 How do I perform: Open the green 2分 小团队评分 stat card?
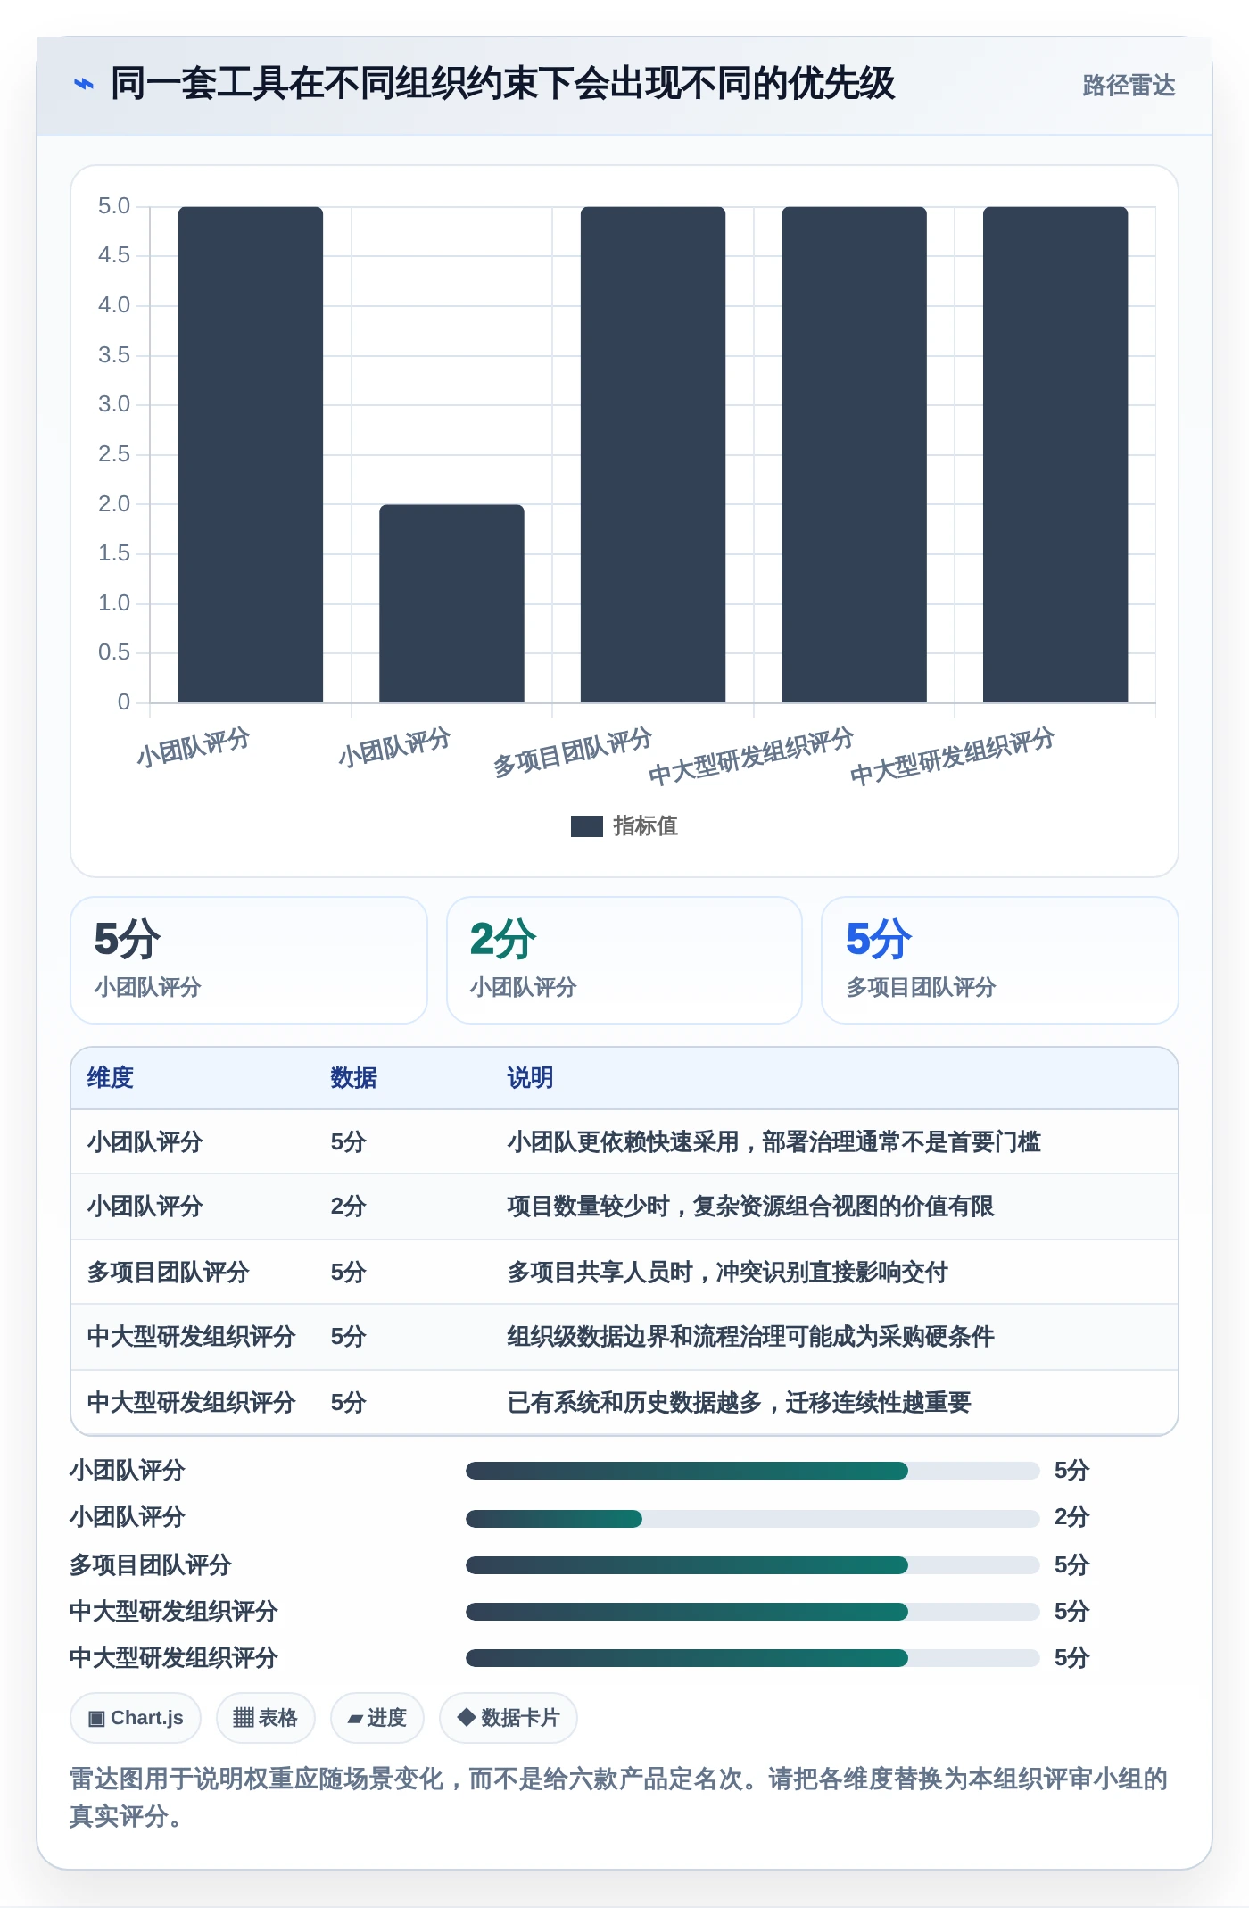tap(624, 960)
